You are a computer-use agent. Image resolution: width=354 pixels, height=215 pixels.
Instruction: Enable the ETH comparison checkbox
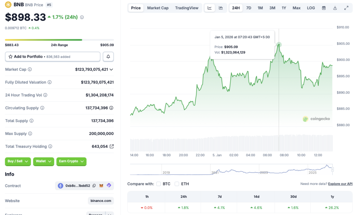pyautogui.click(x=177, y=184)
